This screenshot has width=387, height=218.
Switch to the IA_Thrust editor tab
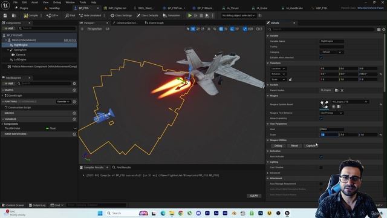click(231, 8)
